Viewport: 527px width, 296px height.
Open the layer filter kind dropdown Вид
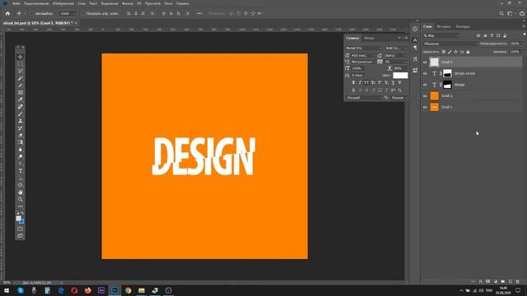441,35
